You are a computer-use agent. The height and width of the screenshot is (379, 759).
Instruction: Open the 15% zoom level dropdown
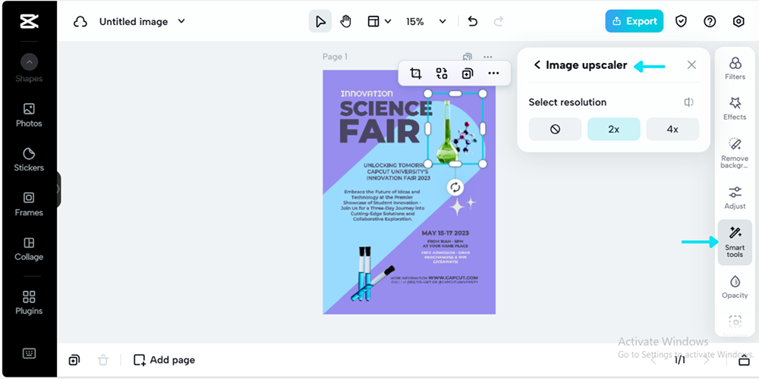coord(426,22)
